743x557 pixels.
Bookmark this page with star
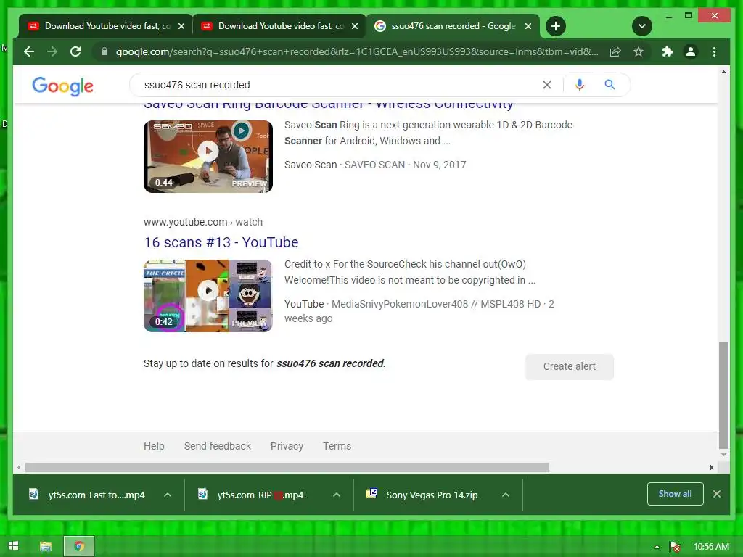(x=639, y=51)
